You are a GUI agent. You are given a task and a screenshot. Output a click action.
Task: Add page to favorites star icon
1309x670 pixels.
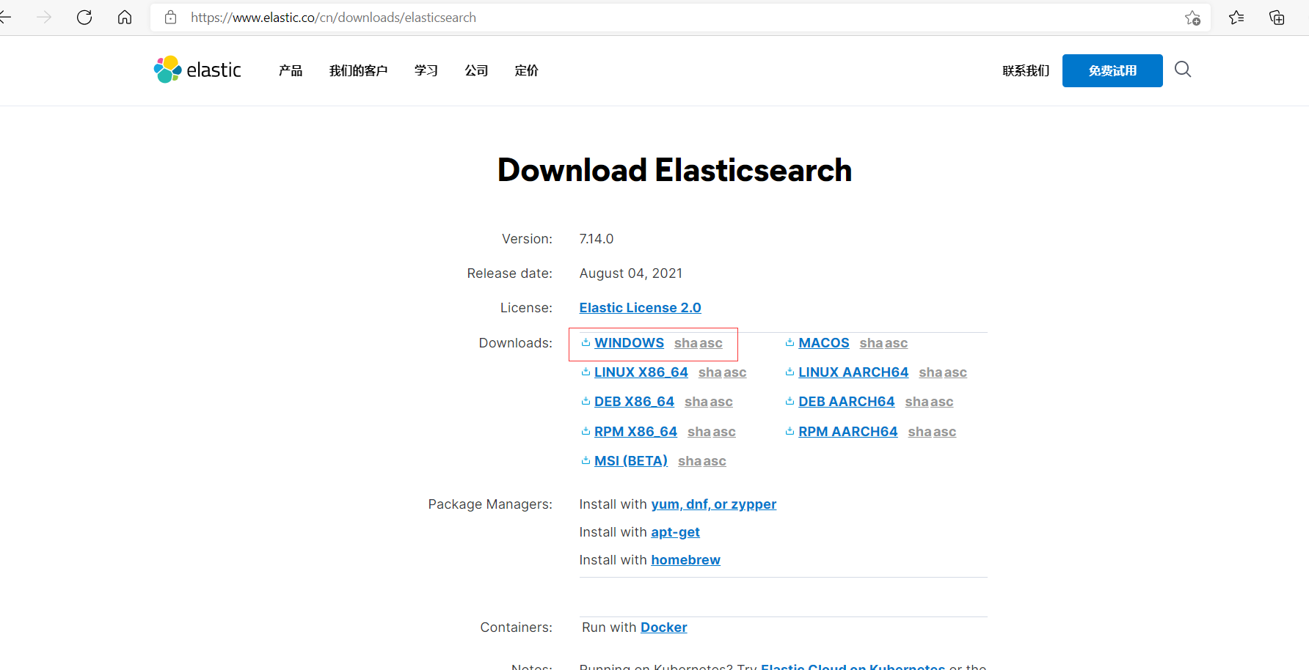point(1192,18)
